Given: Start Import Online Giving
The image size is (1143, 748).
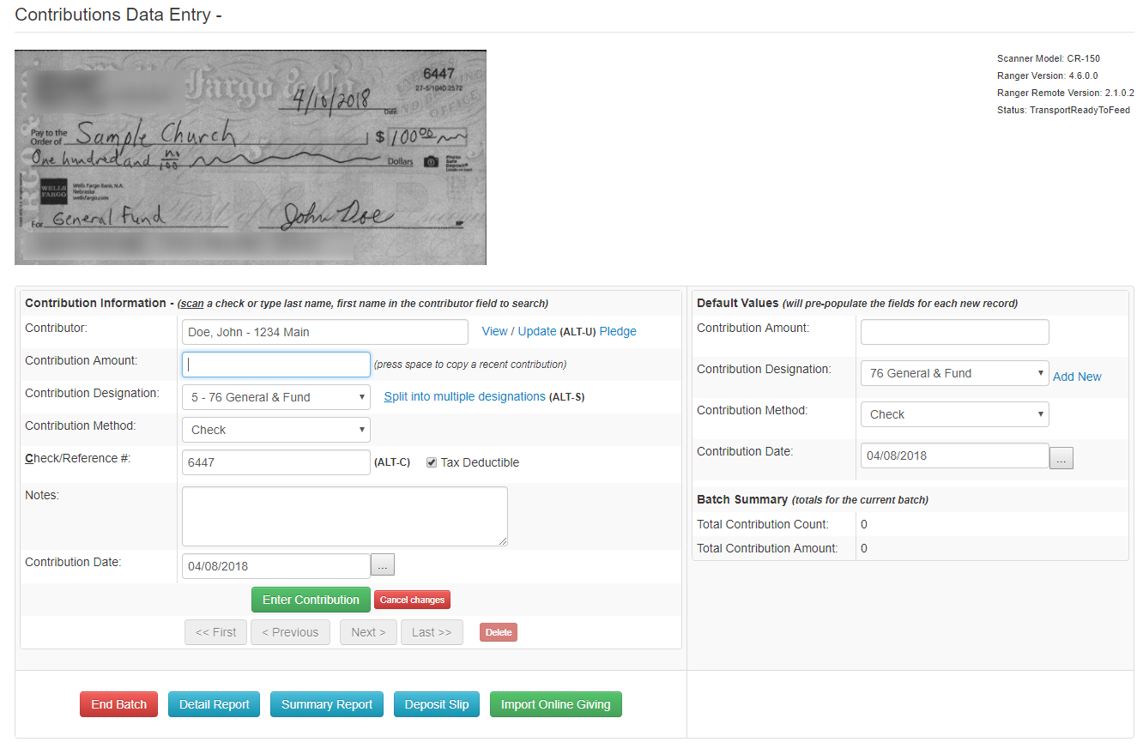Looking at the screenshot, I should click(x=555, y=703).
